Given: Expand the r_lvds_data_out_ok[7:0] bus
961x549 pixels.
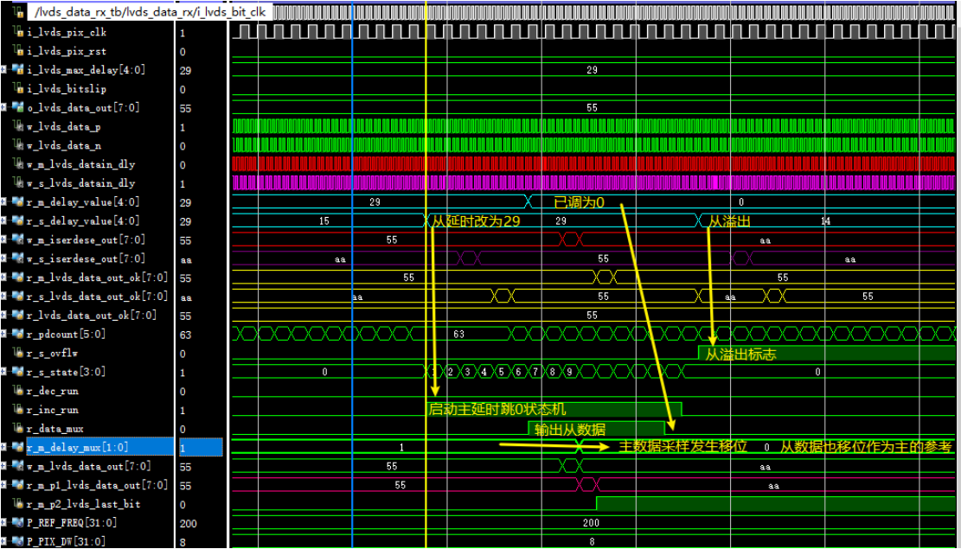Looking at the screenshot, I should pos(4,315).
